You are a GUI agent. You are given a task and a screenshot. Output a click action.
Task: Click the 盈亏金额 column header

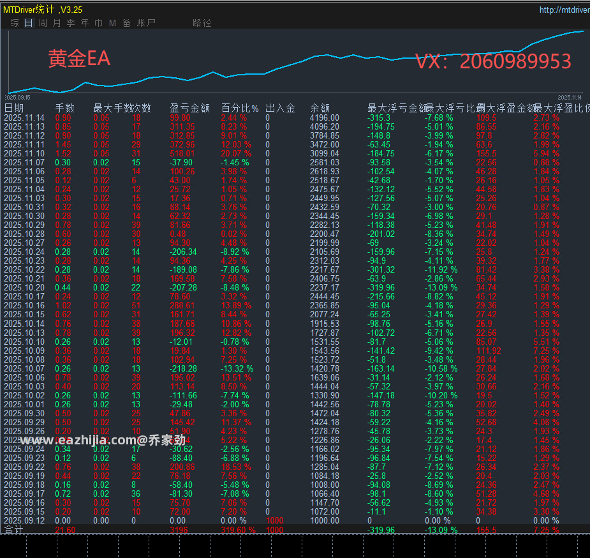[189, 109]
